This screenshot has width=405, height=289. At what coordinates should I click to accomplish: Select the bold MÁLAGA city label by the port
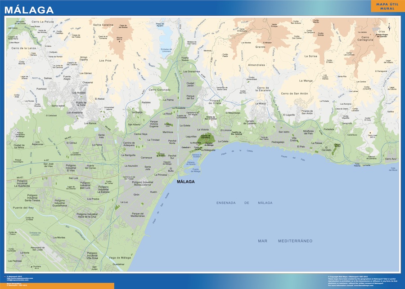coord(186,182)
